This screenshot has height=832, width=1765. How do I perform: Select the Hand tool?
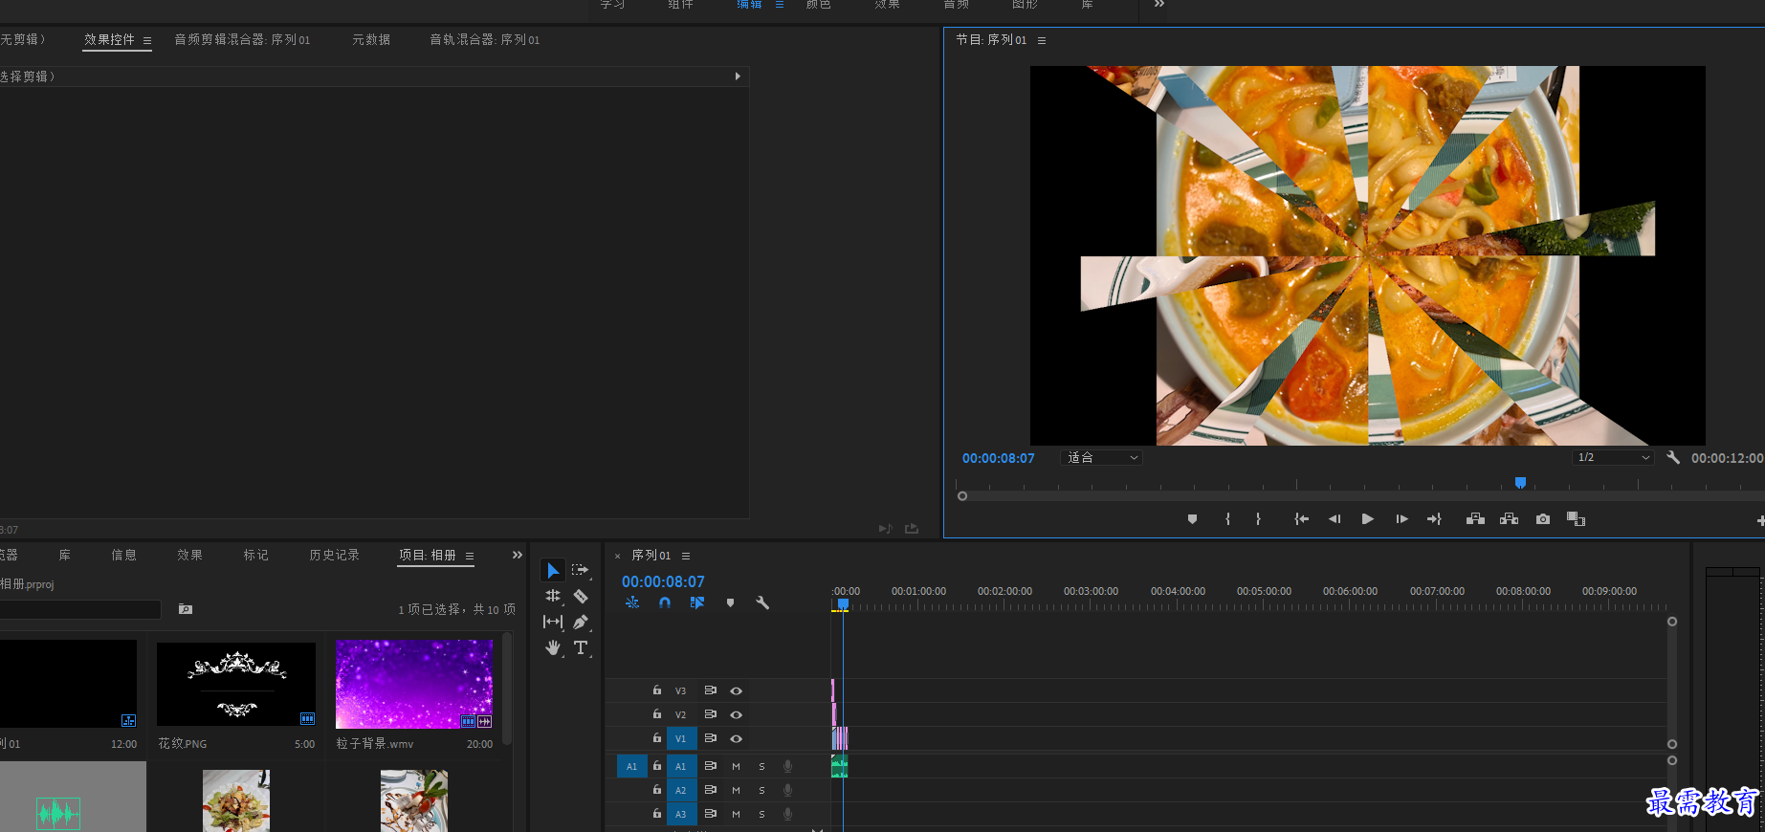click(x=553, y=647)
